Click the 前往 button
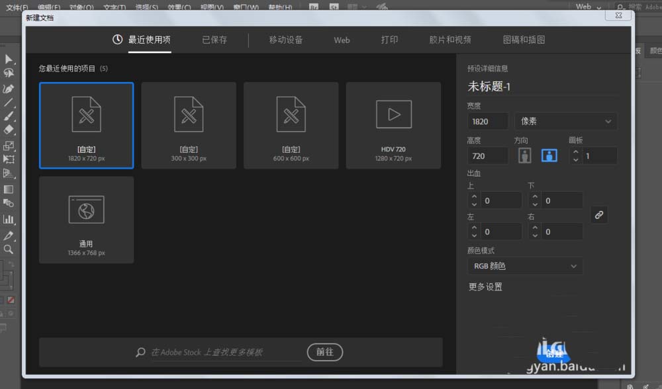The height and width of the screenshot is (389, 662). coord(324,352)
